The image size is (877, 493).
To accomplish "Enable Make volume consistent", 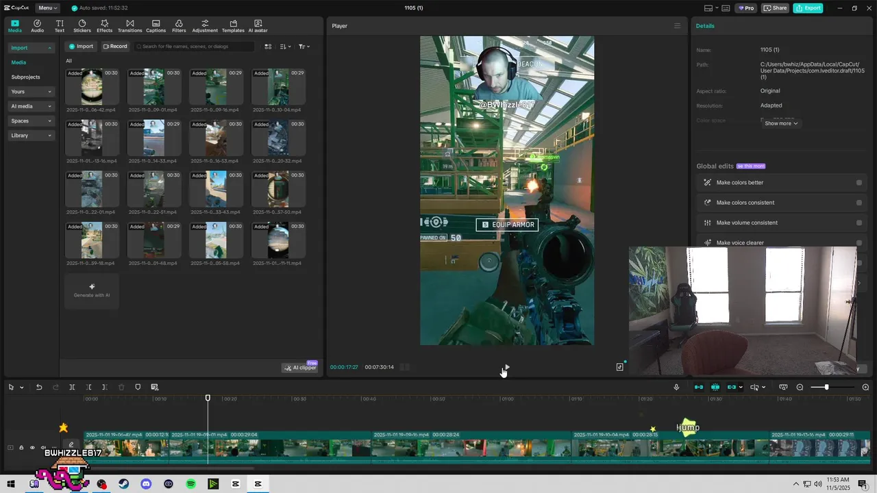I will [859, 223].
